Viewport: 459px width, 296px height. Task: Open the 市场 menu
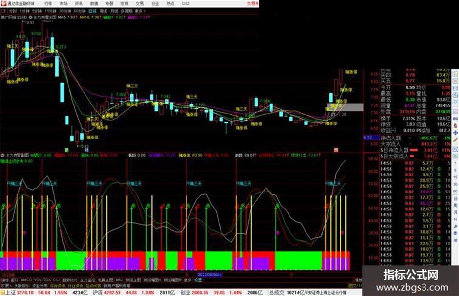(63, 4)
